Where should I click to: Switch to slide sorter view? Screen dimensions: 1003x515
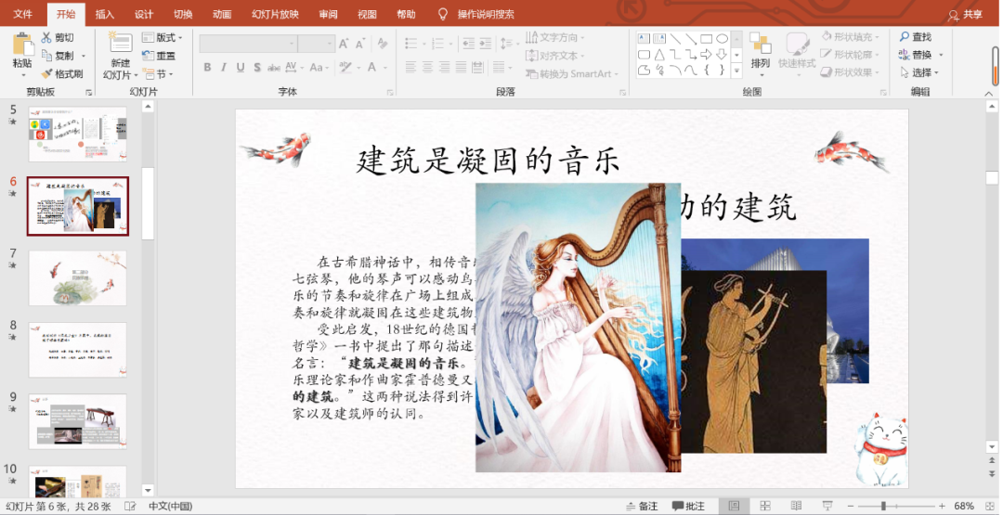(x=765, y=506)
